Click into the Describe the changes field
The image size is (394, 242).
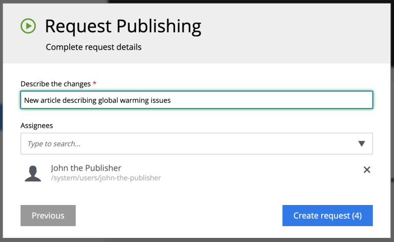click(x=196, y=100)
